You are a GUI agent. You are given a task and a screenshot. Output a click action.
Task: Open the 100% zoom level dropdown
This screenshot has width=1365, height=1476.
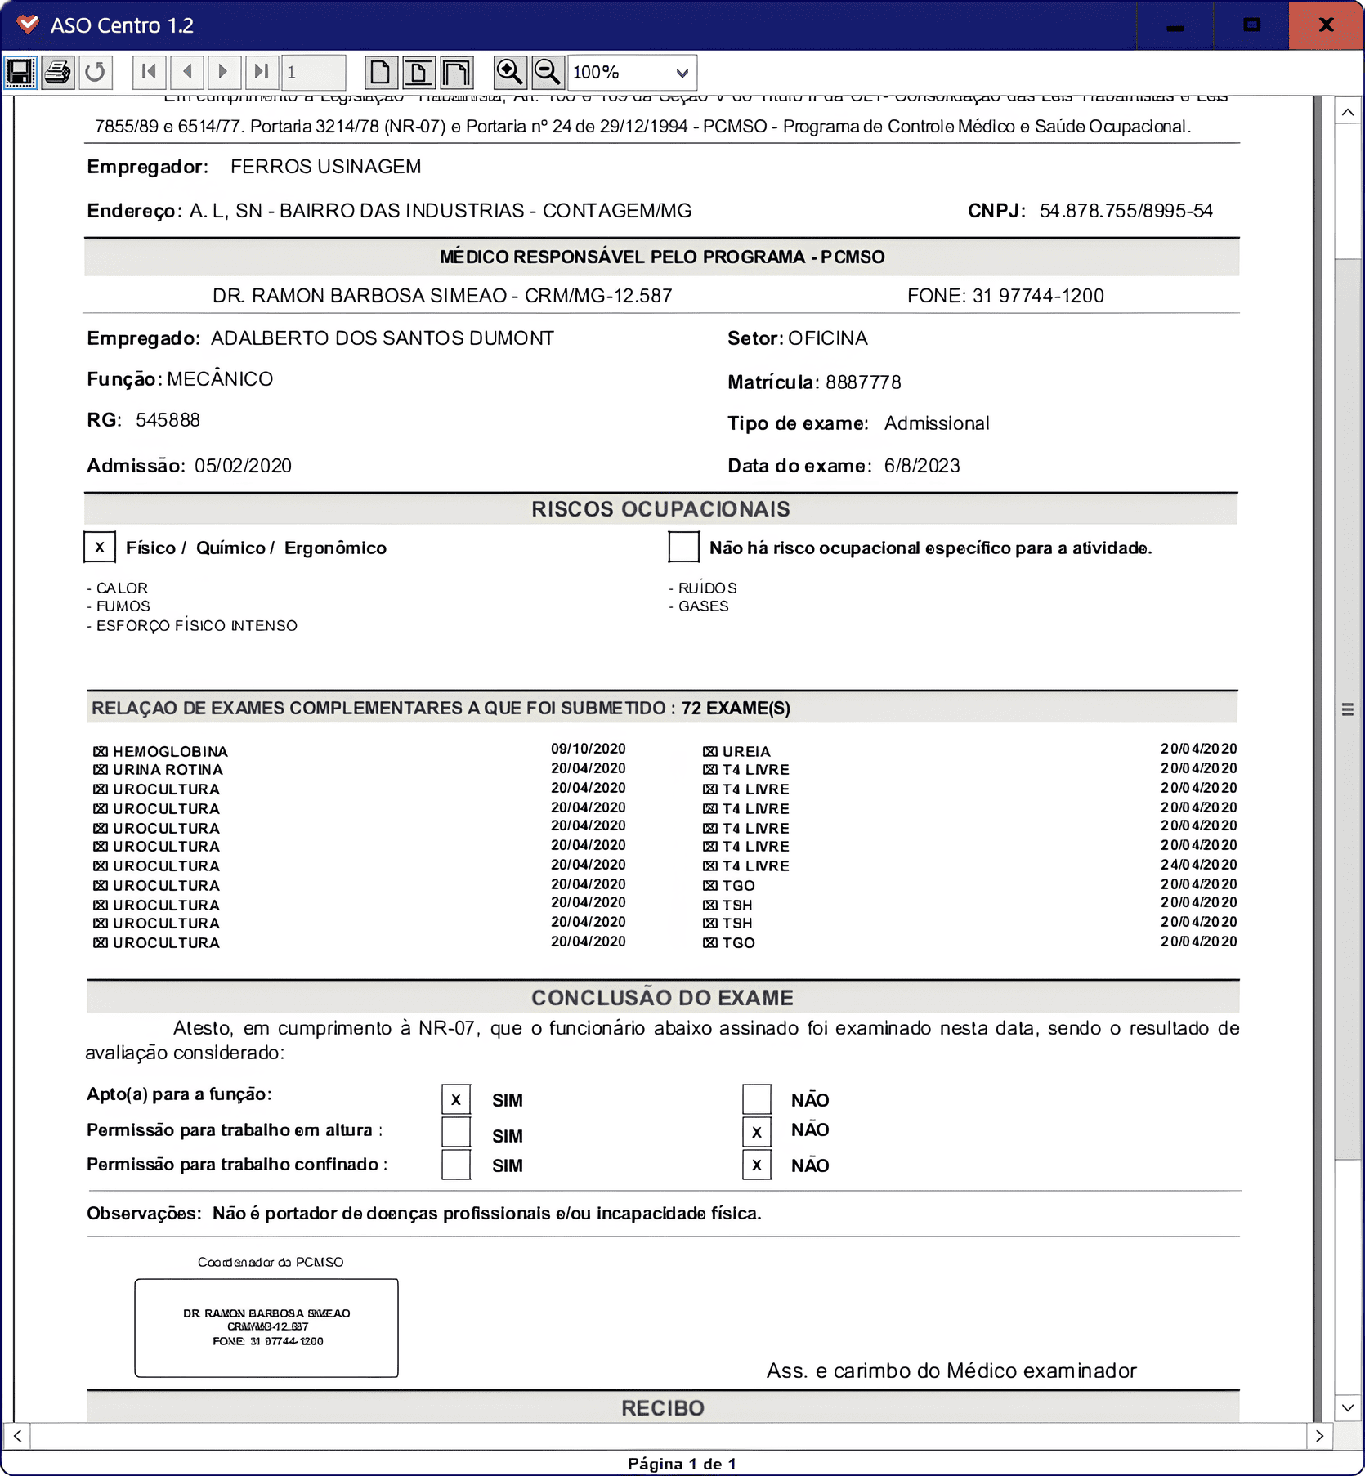coord(682,73)
